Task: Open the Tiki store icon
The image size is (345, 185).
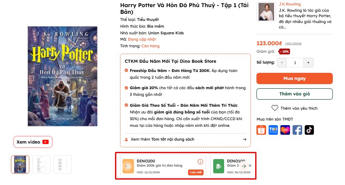Action: pos(274,130)
